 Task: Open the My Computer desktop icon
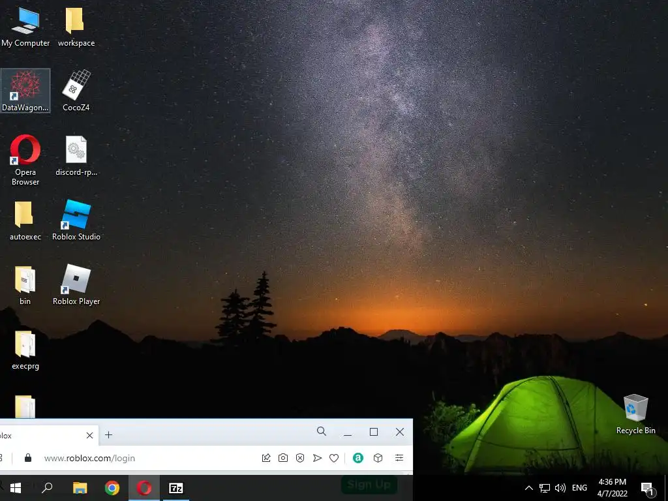(x=25, y=27)
